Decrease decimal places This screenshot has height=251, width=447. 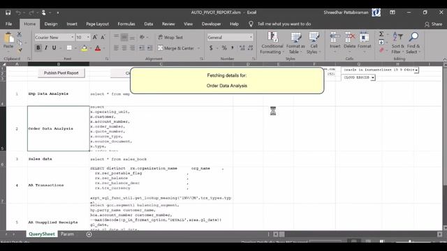[x=250, y=48]
